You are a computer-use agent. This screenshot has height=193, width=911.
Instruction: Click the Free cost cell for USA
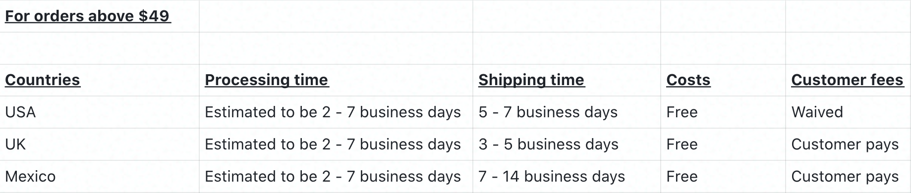pyautogui.click(x=723, y=112)
